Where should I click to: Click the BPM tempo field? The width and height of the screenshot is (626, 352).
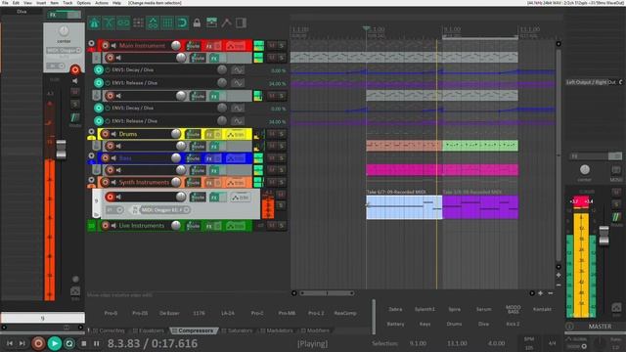pyautogui.click(x=529, y=343)
